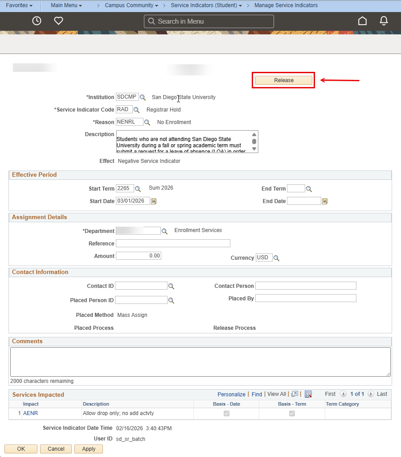This screenshot has height=457, width=401.
Task: Focus the Search in Menu field
Action: click(x=209, y=21)
